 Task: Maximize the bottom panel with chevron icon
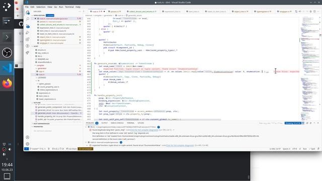[314, 123]
